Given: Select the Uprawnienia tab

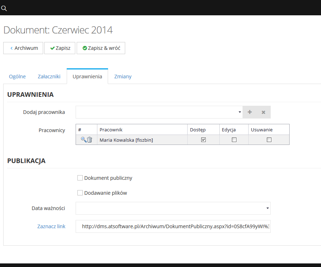Looking at the screenshot, I should pos(87,77).
